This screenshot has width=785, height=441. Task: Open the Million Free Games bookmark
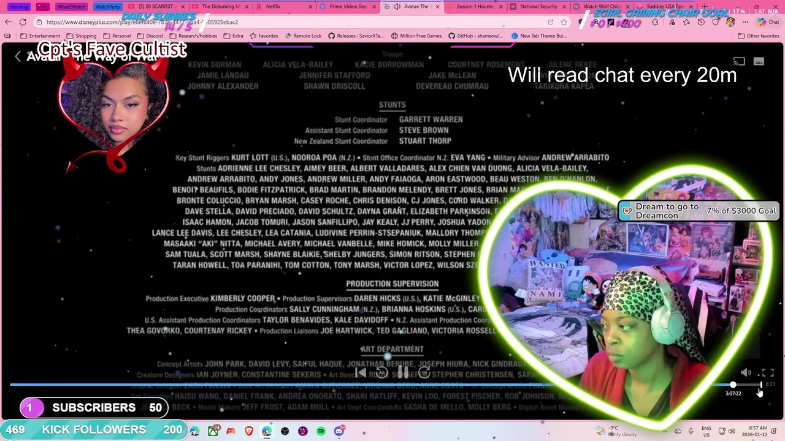(x=416, y=36)
